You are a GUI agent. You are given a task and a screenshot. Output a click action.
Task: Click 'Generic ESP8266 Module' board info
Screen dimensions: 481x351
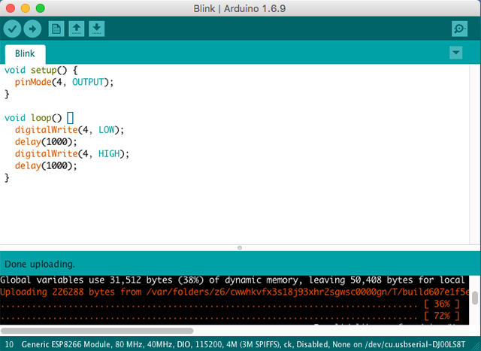pyautogui.click(x=65, y=344)
